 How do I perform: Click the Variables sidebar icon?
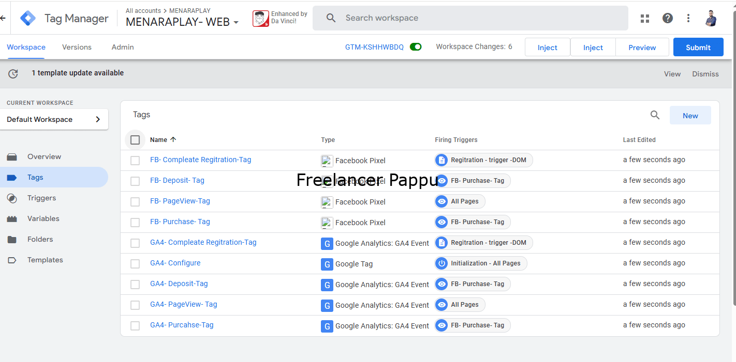12,219
